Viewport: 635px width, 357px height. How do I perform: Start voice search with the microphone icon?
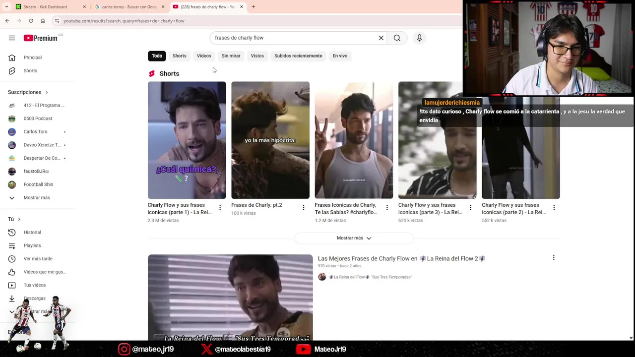(419, 38)
